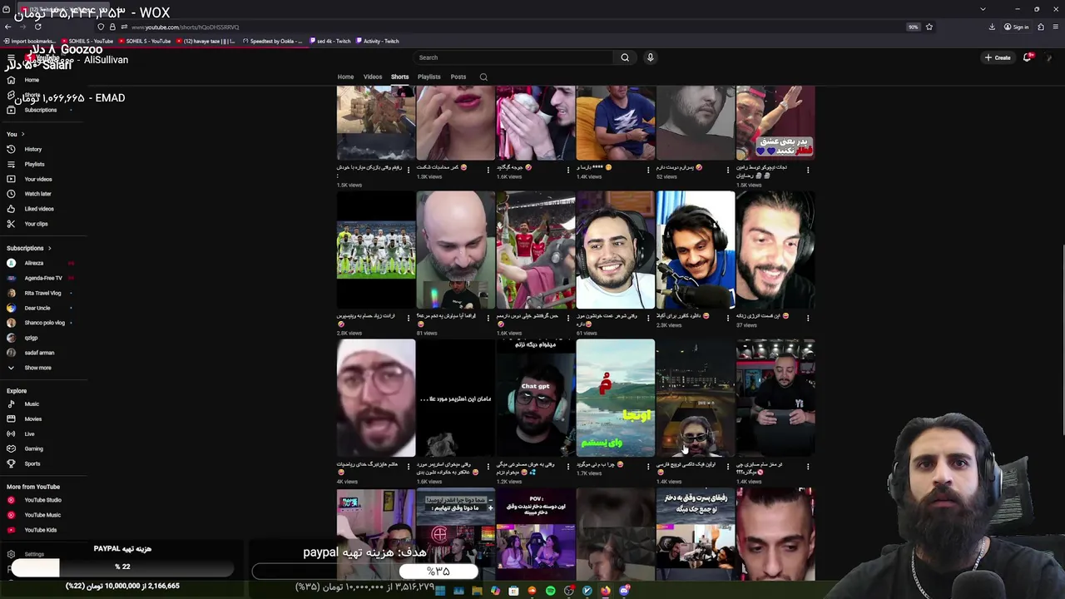Open Rita Travel Vlog subscription
Image resolution: width=1065 pixels, height=599 pixels.
[42, 293]
